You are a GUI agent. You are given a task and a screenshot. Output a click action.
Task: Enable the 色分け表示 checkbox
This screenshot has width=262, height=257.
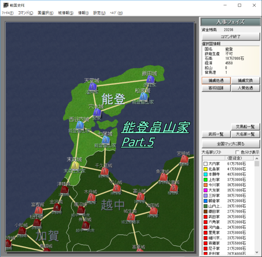point(237,152)
